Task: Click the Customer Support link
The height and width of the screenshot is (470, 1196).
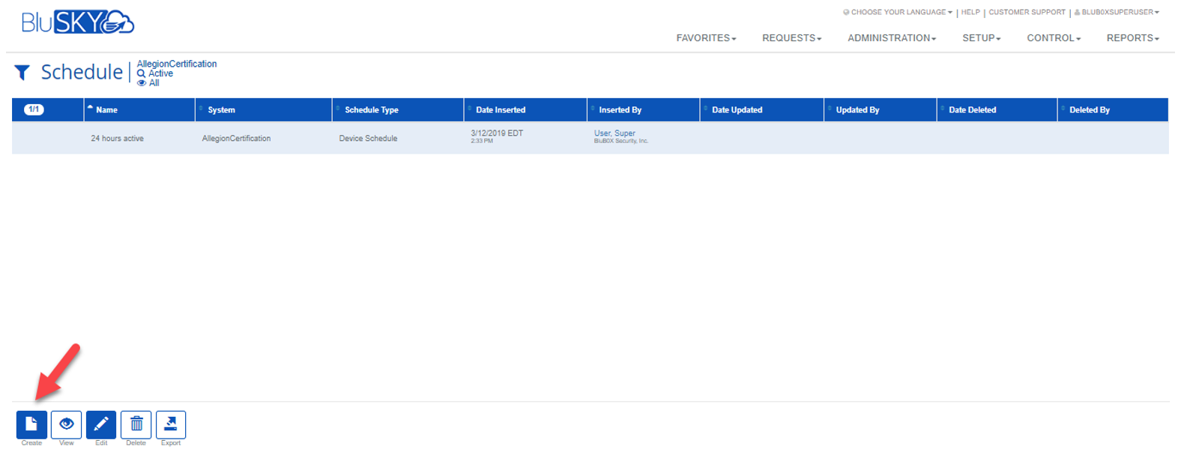Action: (1027, 12)
